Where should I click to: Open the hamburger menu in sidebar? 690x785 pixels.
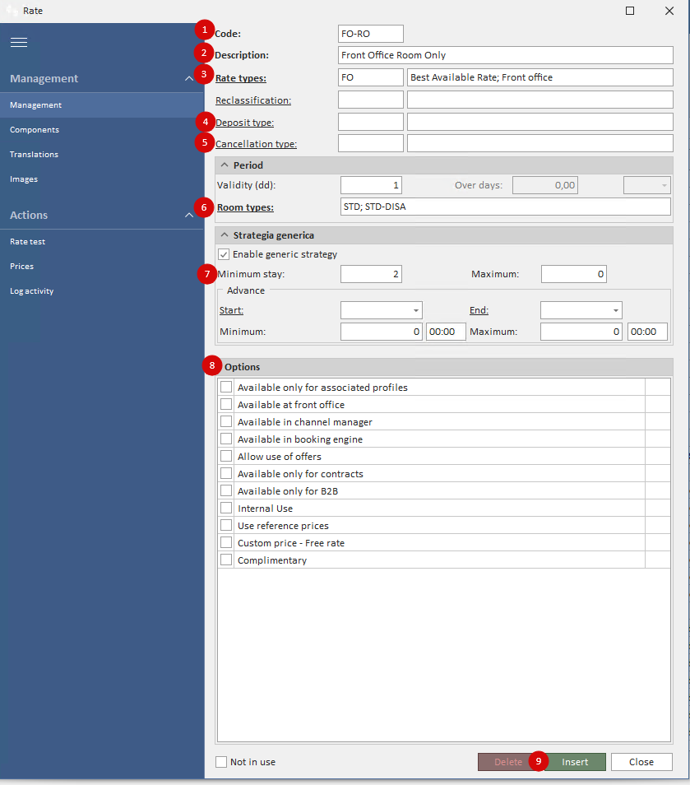pyautogui.click(x=19, y=43)
